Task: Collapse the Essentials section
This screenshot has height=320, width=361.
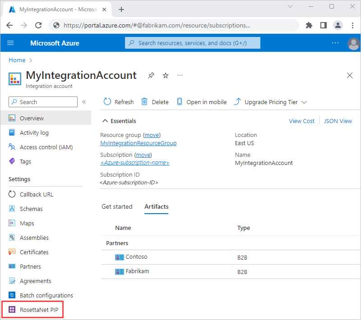Action: click(x=119, y=121)
